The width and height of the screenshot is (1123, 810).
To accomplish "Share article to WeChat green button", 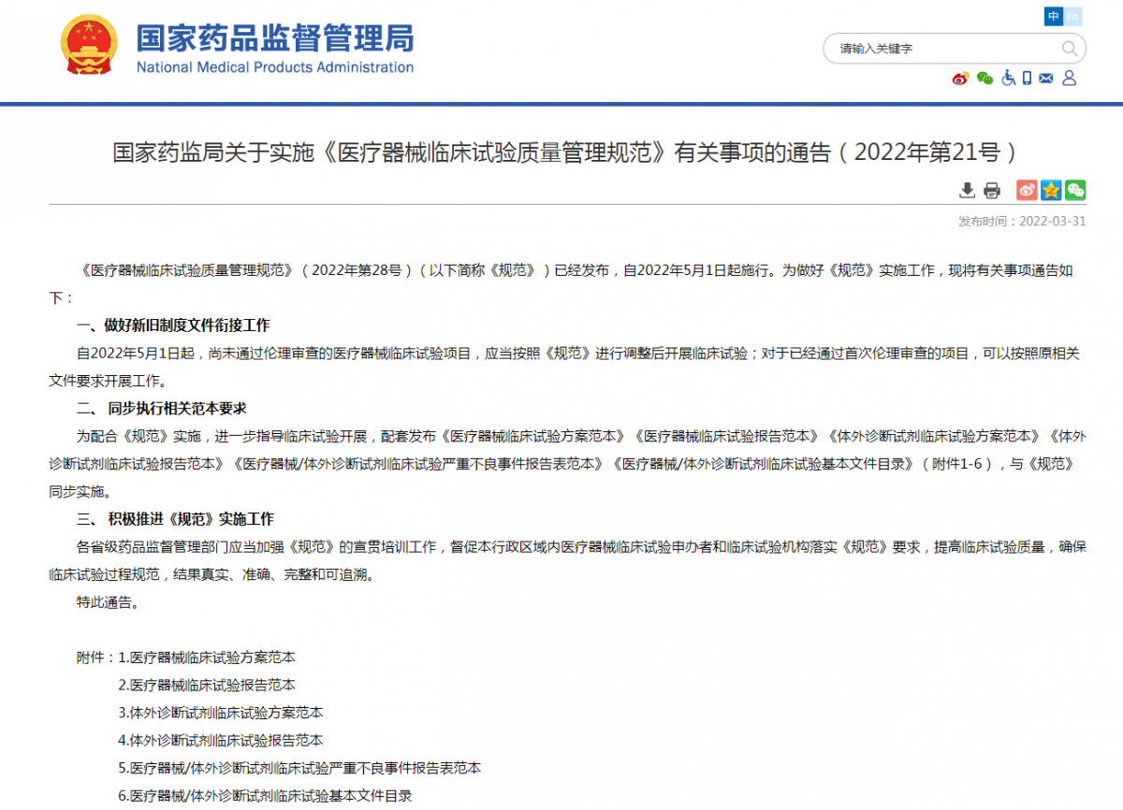I will click(1075, 190).
